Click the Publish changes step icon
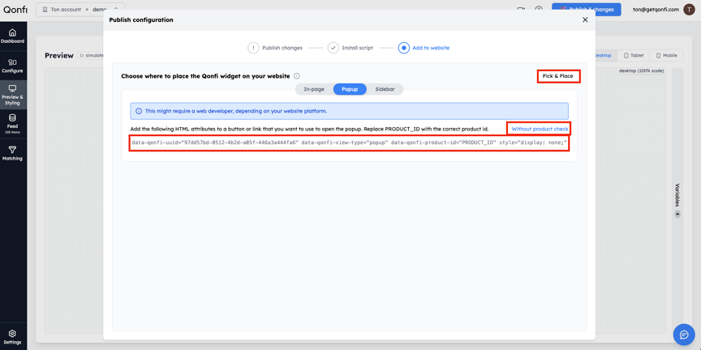Viewport: 701px width, 350px height. [x=253, y=48]
